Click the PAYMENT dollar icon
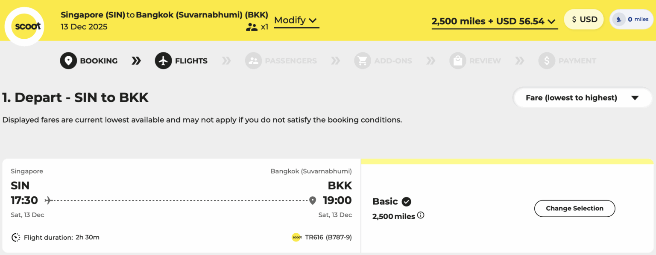Viewport: 656px width, 255px height. 546,60
